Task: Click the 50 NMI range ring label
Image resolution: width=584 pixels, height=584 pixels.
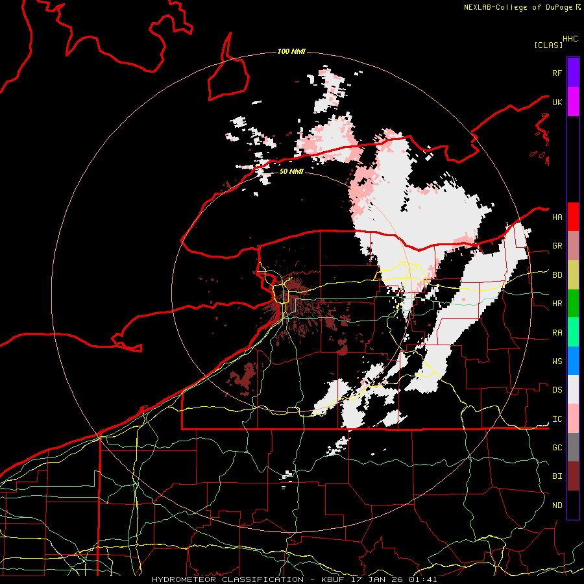Action: tap(291, 171)
